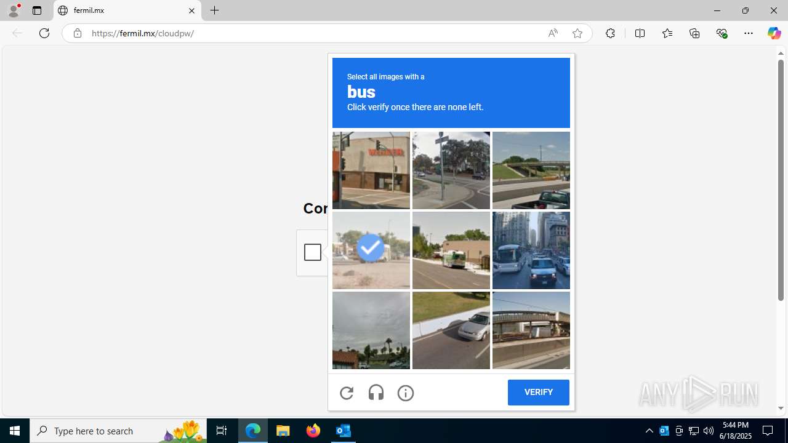The image size is (788, 443).
Task: View site information lock icon
Action: point(77,33)
